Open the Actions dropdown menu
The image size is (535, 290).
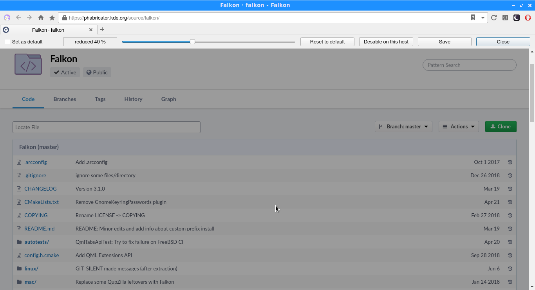coord(459,126)
